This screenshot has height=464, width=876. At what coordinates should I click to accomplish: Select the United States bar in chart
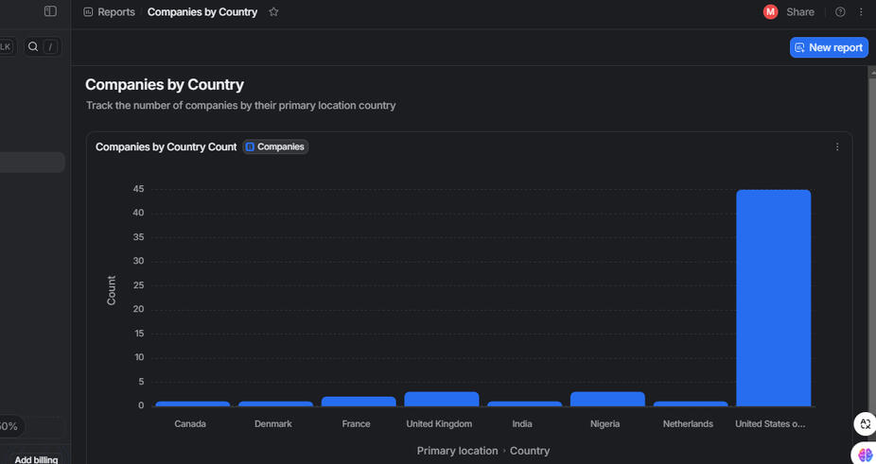tap(773, 298)
